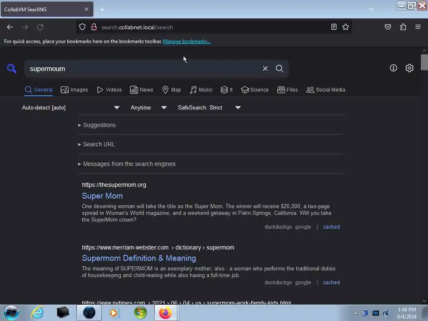Open Save to Pocket icon

[x=387, y=27]
